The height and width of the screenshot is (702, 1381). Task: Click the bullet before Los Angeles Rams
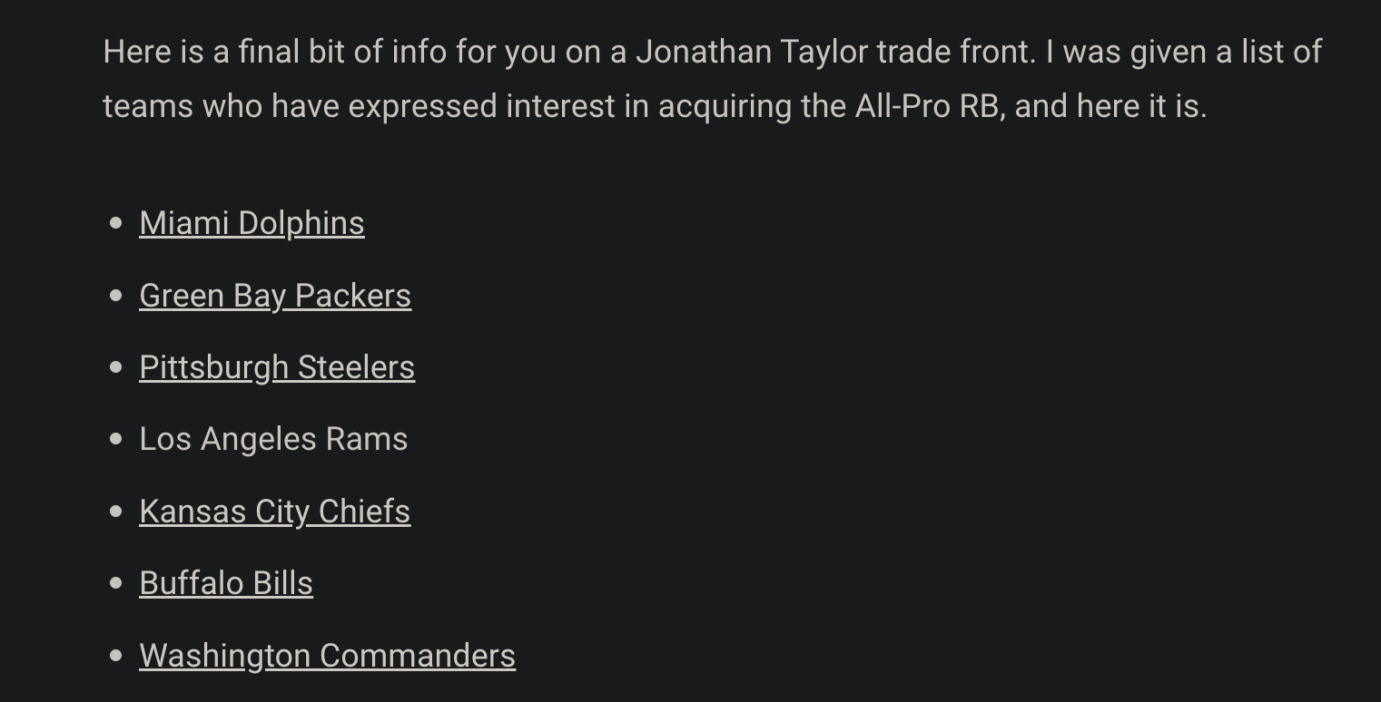[x=115, y=439]
